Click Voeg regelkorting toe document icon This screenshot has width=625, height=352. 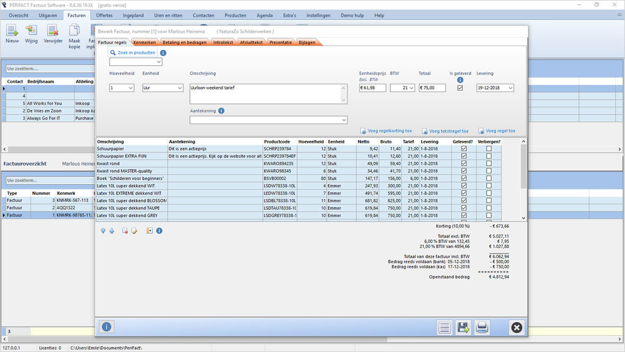(363, 131)
